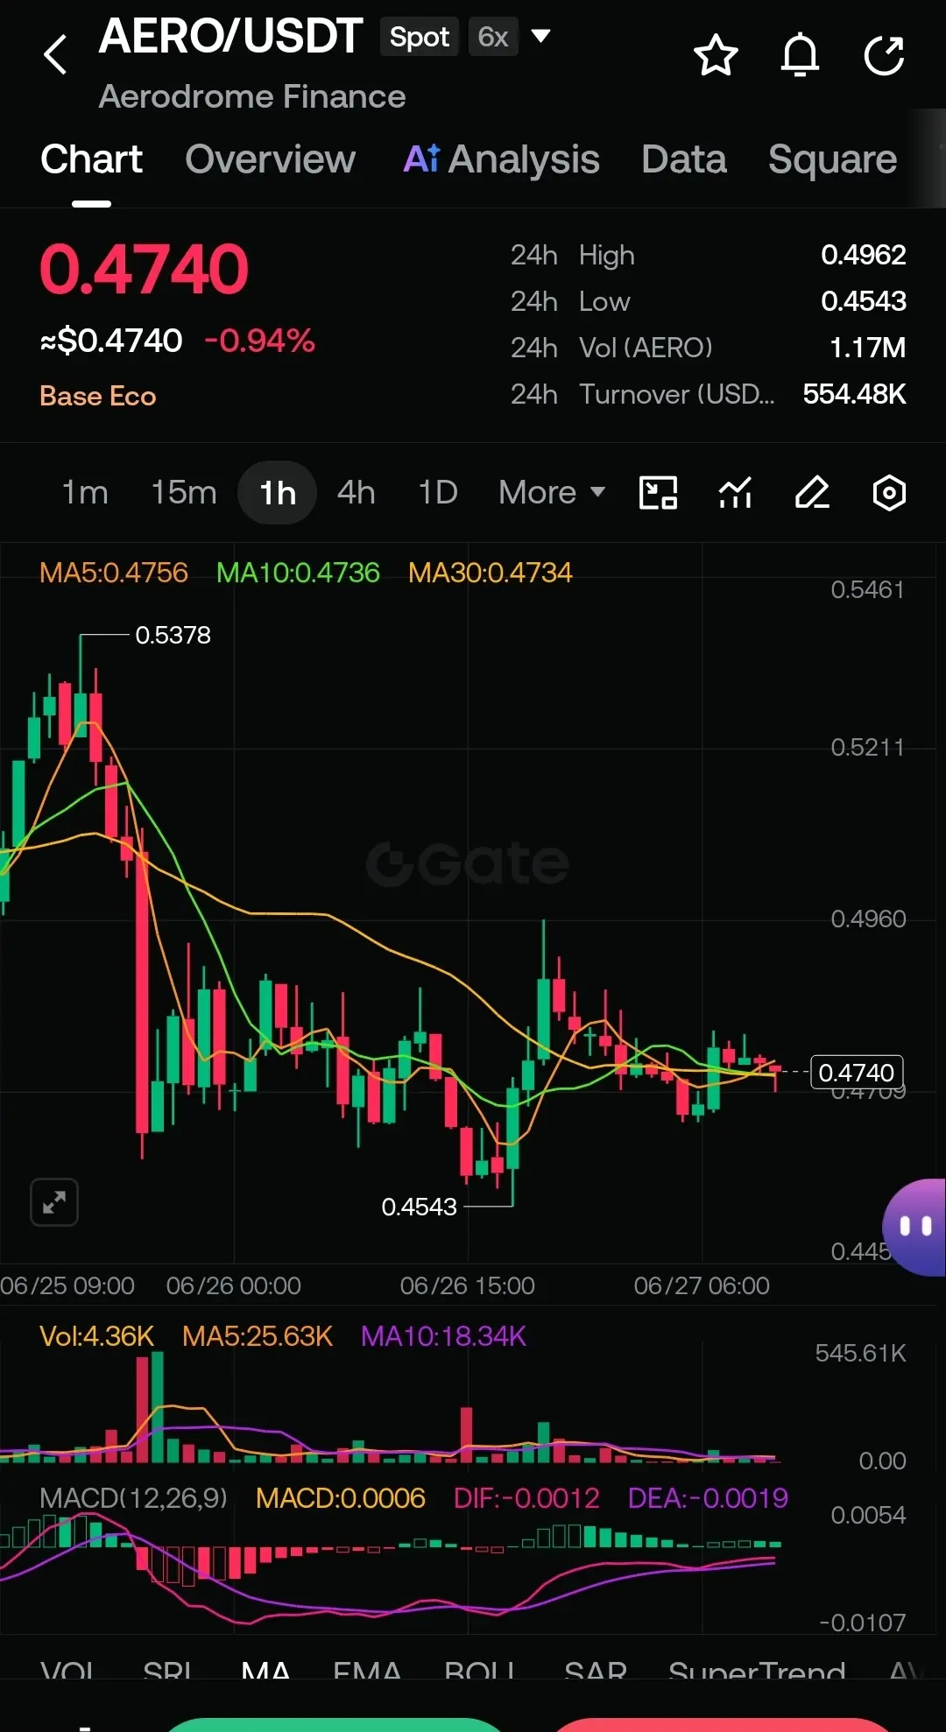Tap the Base Eco tag
The width and height of the screenshot is (946, 1732).
pos(98,396)
